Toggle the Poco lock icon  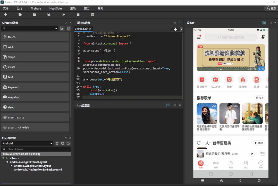tap(57, 143)
